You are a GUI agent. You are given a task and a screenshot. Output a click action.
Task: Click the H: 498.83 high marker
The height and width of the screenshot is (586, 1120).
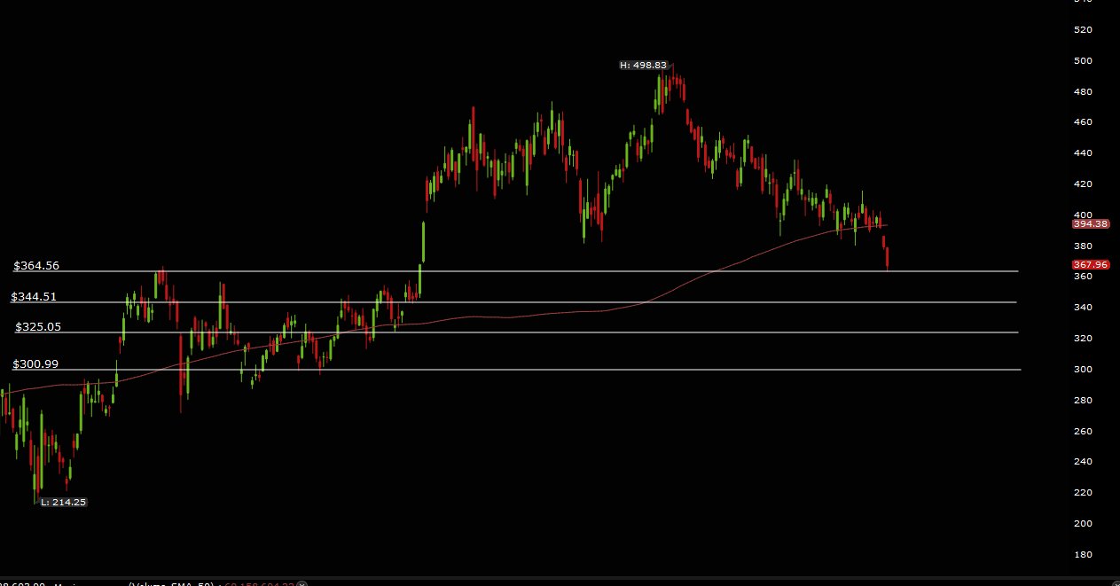click(x=644, y=65)
